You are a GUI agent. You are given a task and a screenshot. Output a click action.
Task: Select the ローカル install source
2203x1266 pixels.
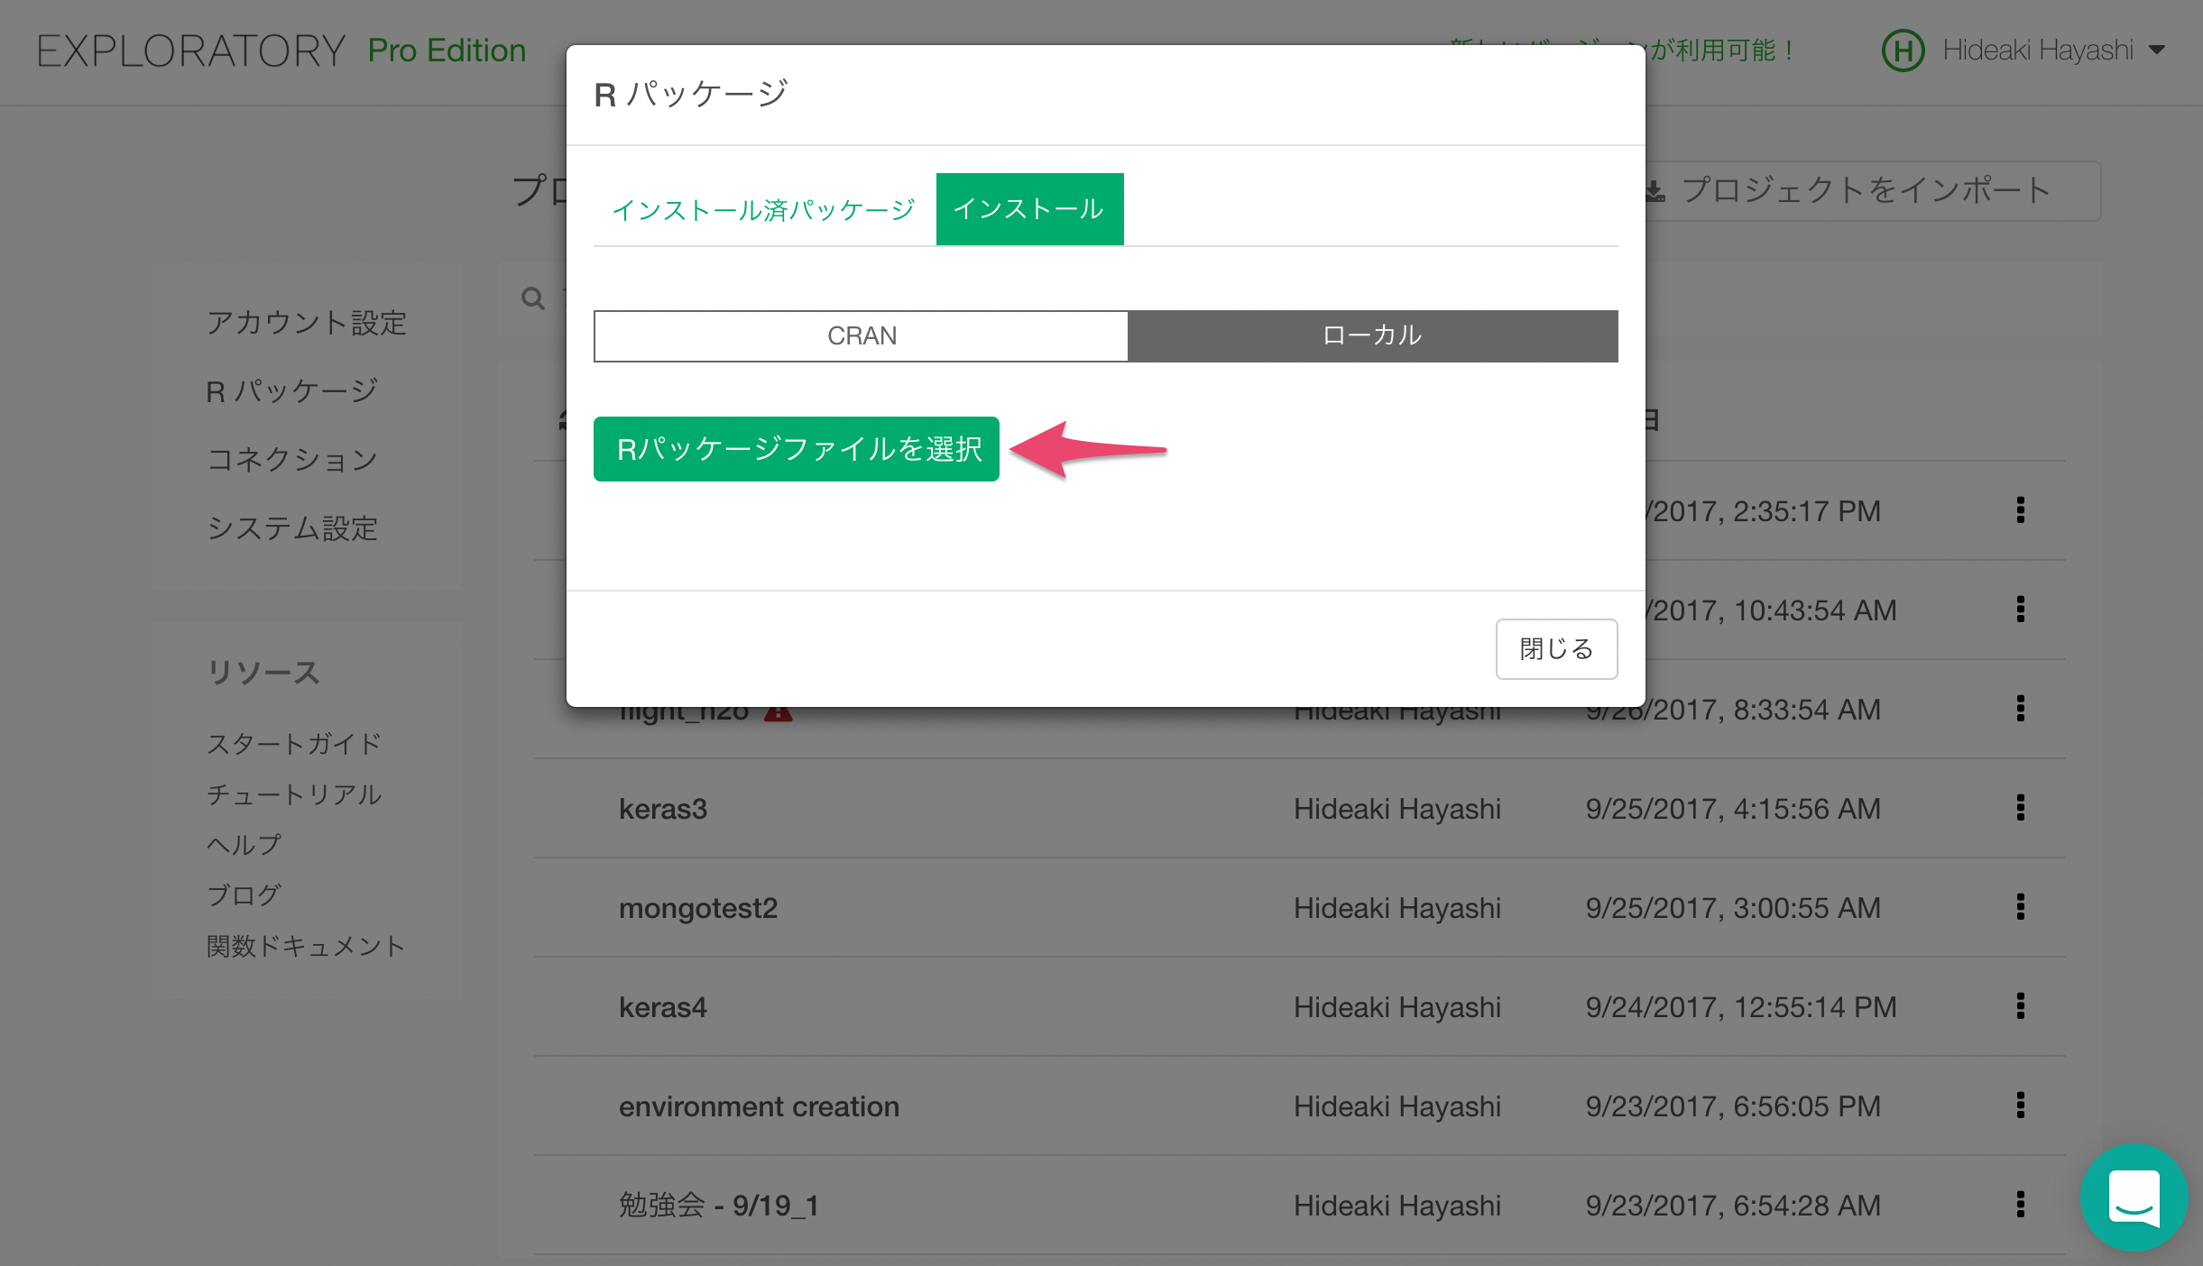[x=1372, y=336]
